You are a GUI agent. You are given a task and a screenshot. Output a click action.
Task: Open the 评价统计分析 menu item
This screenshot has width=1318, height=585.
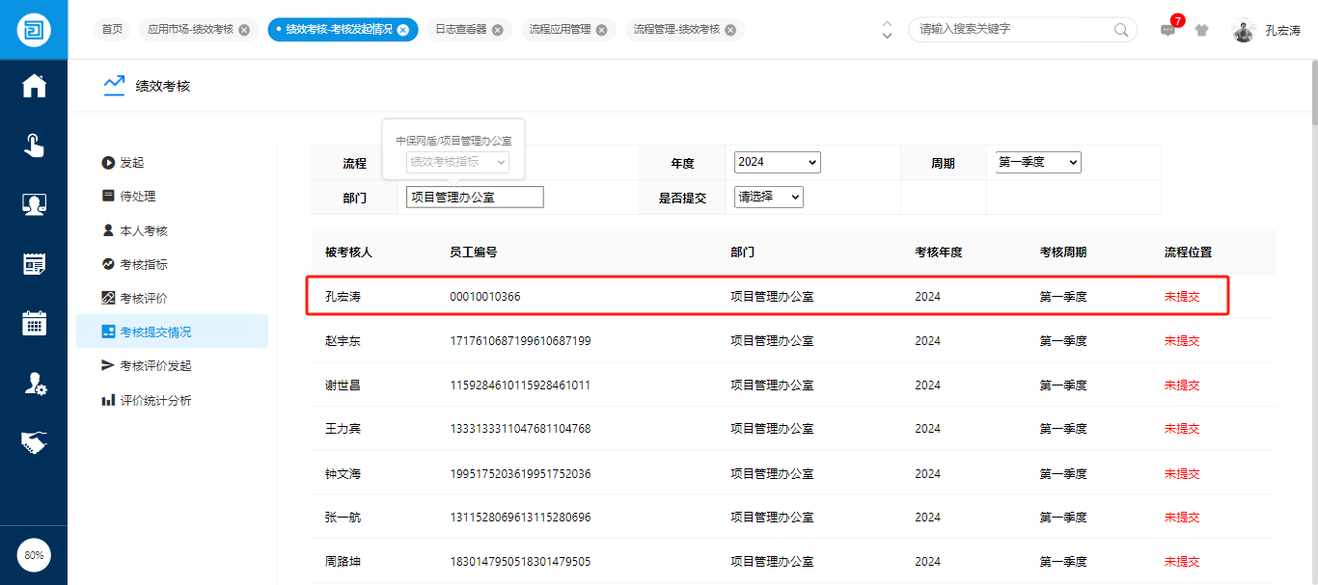point(172,400)
